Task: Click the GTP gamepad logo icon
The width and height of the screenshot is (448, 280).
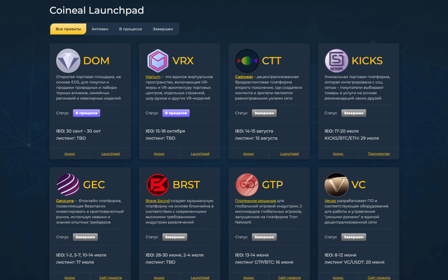Action: (x=247, y=185)
